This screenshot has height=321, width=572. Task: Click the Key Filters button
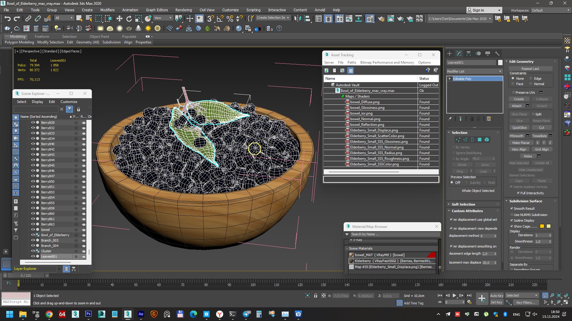pyautogui.click(x=526, y=303)
